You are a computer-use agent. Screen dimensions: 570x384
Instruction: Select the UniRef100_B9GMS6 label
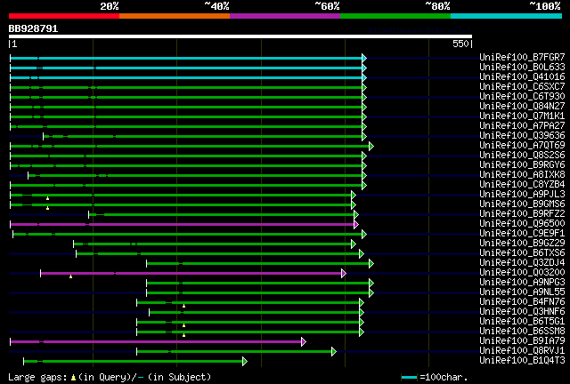point(522,204)
